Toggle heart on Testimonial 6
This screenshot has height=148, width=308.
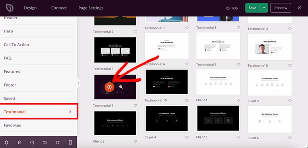(x=187, y=64)
